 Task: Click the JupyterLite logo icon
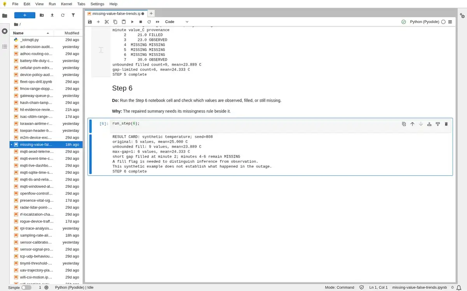point(4,4)
